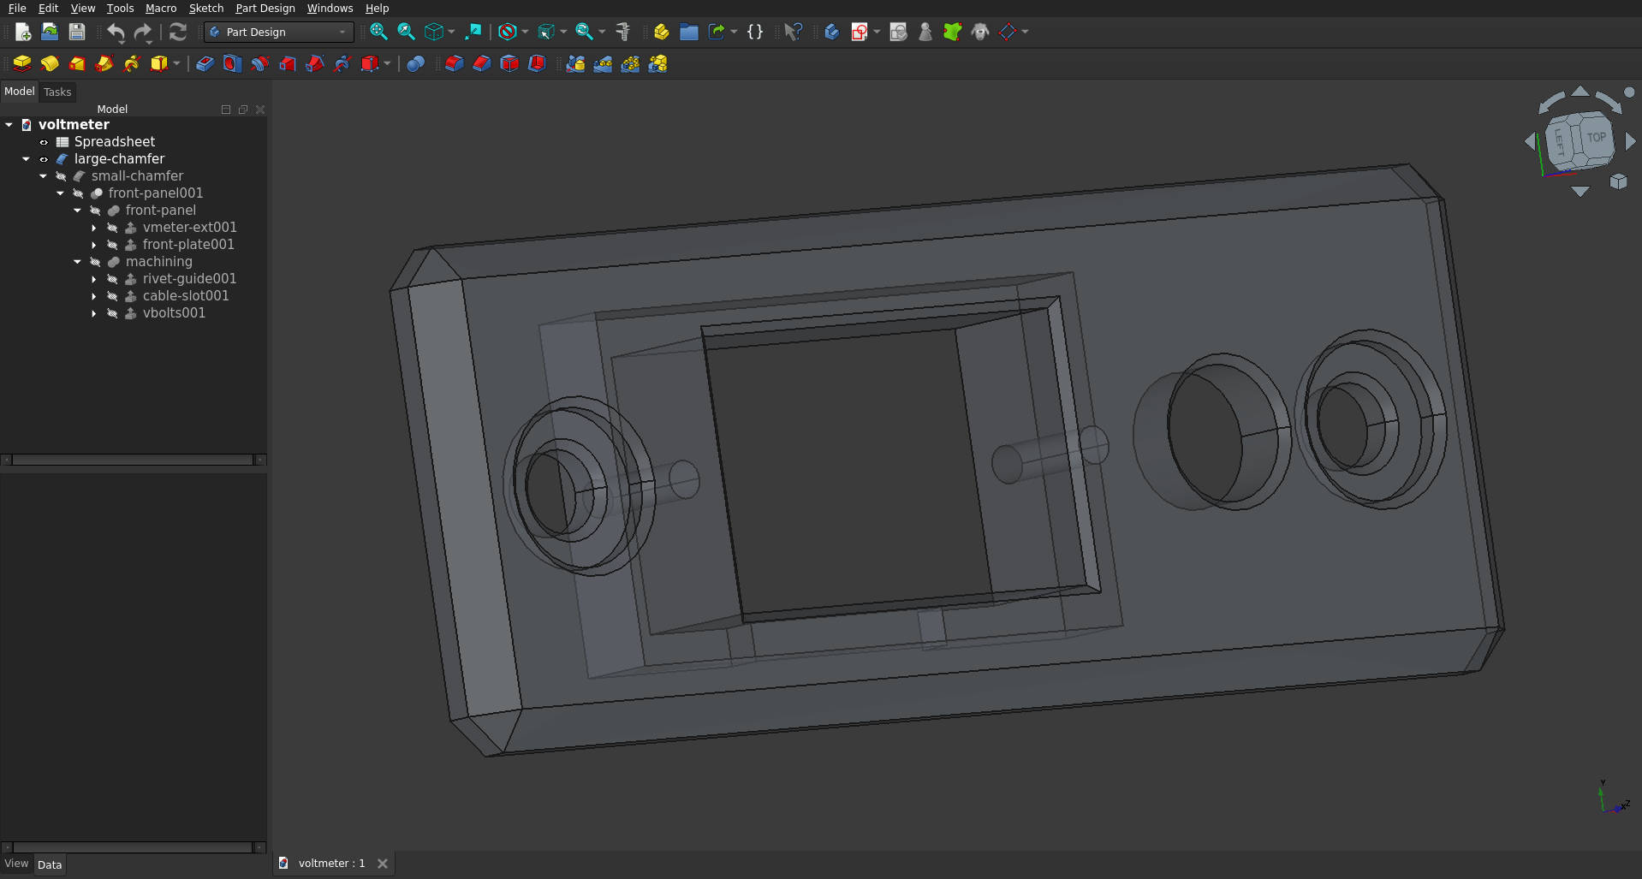The width and height of the screenshot is (1642, 879).
Task: Click the Refresh recompute icon
Action: pyautogui.click(x=178, y=33)
